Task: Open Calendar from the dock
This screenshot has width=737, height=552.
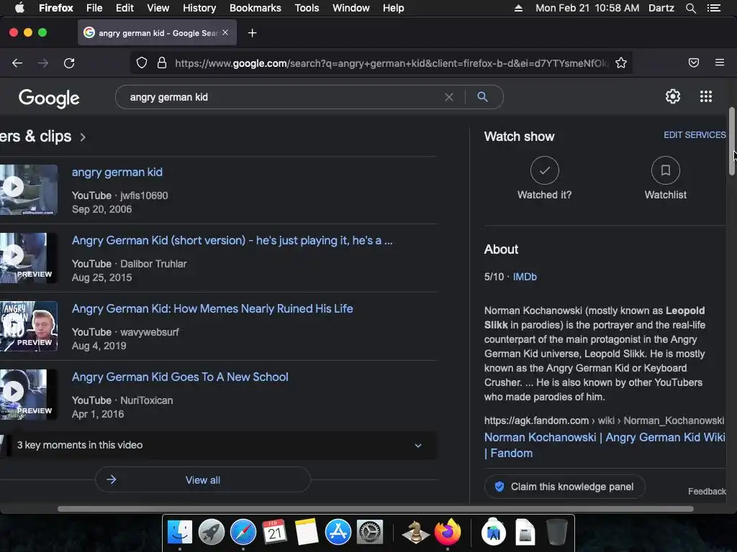Action: tap(274, 532)
